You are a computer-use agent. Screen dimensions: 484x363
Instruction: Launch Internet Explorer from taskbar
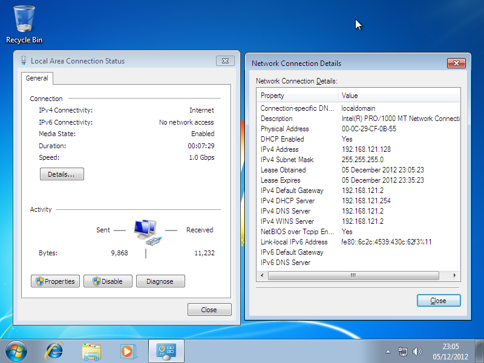[x=55, y=350]
